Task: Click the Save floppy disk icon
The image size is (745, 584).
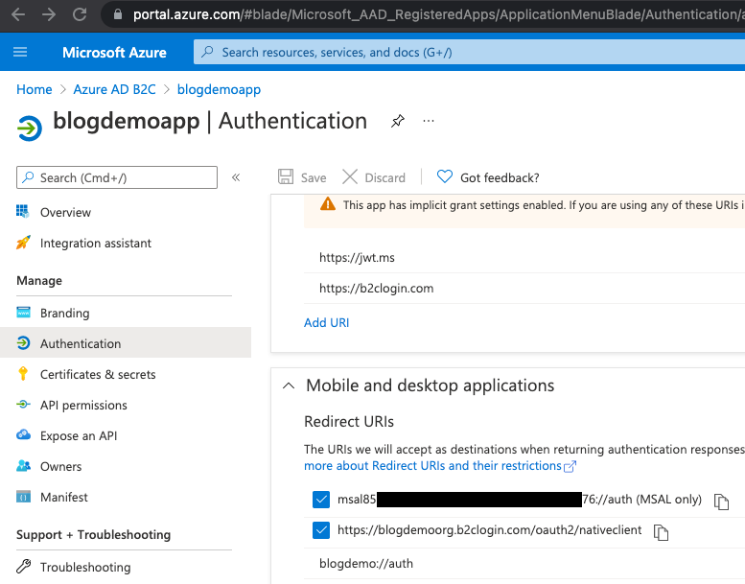Action: [x=286, y=176]
